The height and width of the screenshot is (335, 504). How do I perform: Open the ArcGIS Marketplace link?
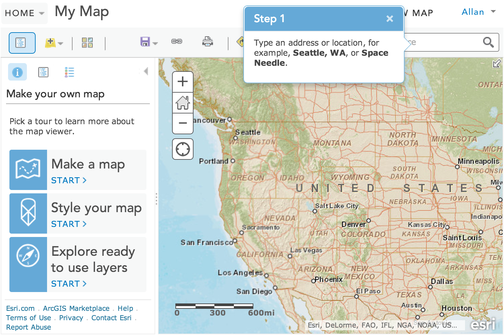tap(76, 308)
